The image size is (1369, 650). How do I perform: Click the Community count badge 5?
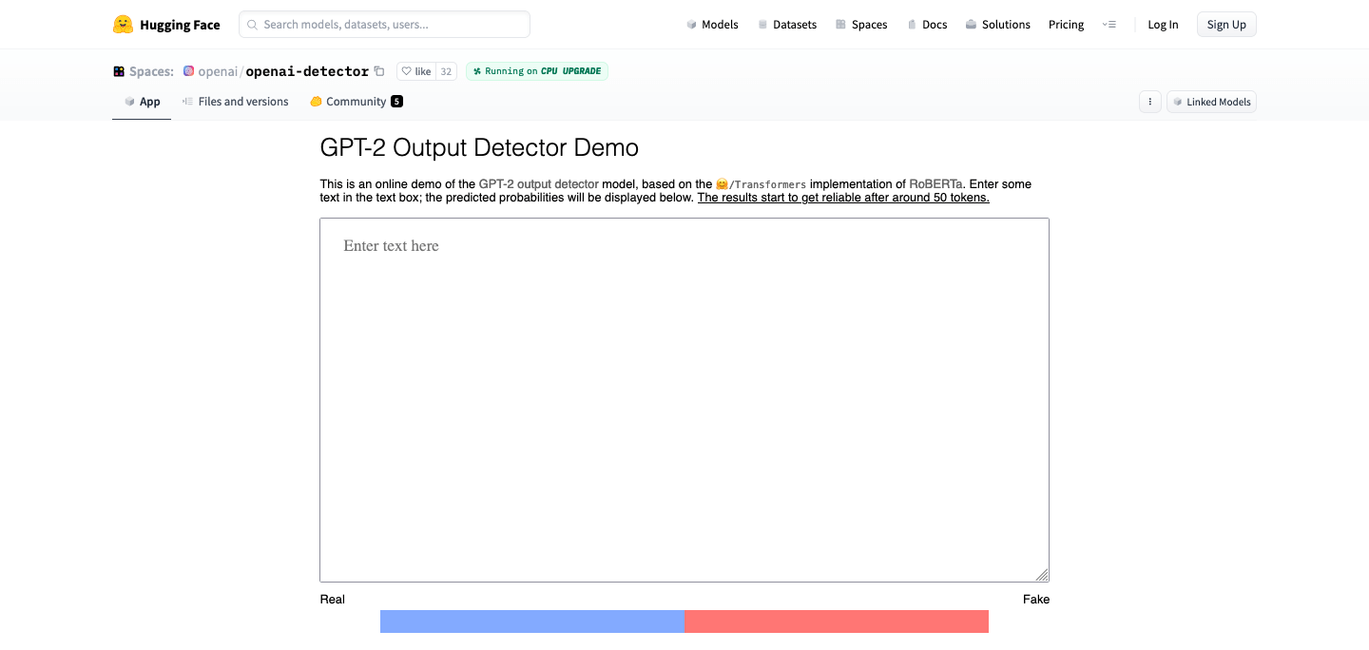(x=396, y=102)
